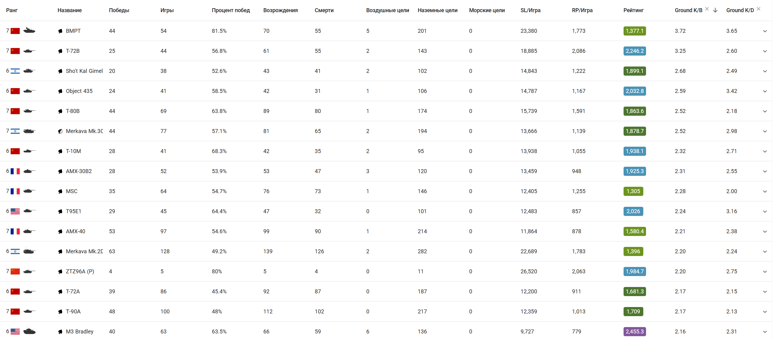The width and height of the screenshot is (773, 338).
Task: Click the Israel flag in Sho't Kal Gimel row
Action: coord(15,71)
